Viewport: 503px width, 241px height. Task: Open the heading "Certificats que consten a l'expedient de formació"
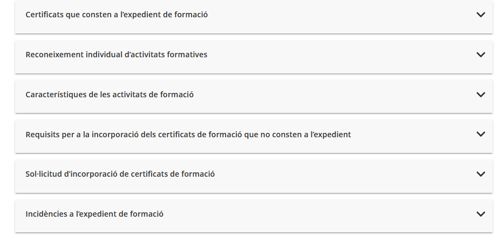coord(117,15)
